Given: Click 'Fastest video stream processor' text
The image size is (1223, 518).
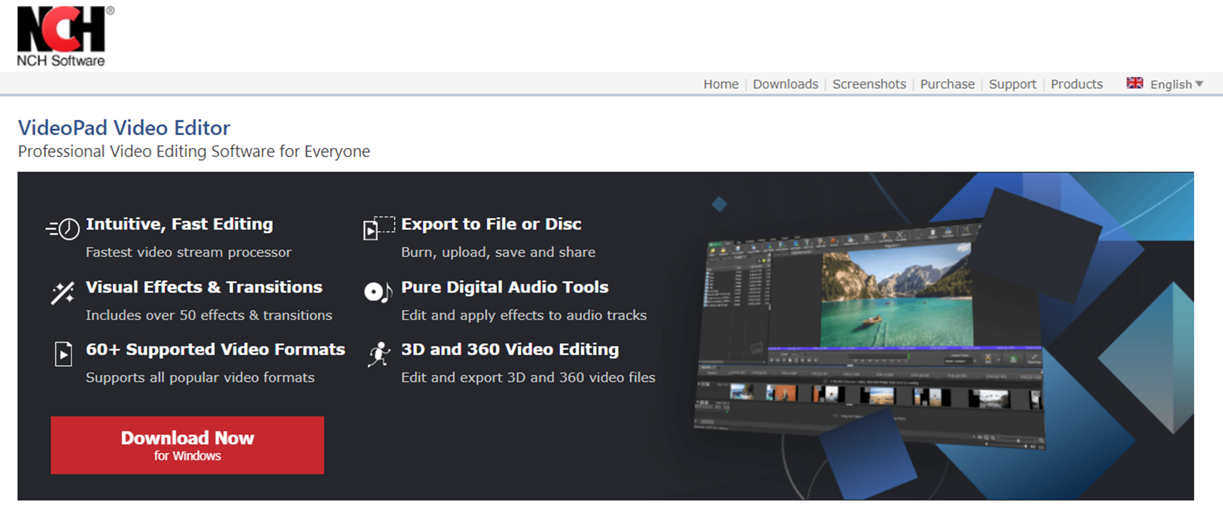Looking at the screenshot, I should coord(188,253).
